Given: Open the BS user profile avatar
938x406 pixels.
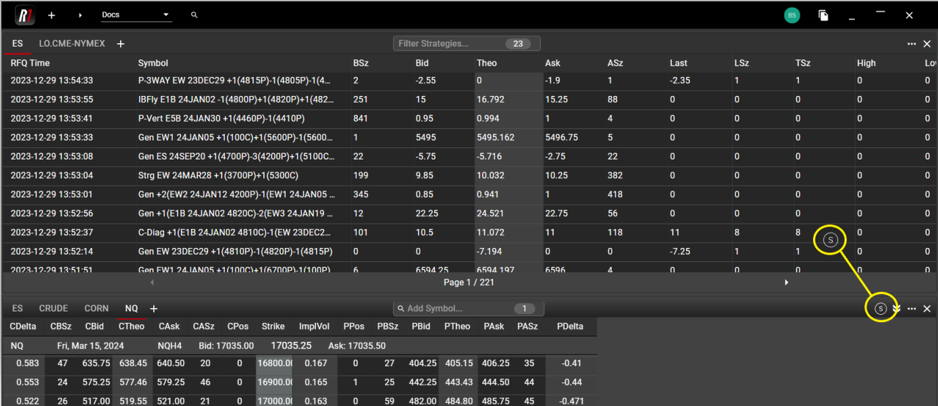Looking at the screenshot, I should [x=792, y=15].
